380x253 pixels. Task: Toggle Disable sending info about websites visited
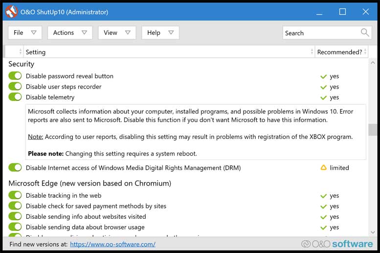point(15,216)
